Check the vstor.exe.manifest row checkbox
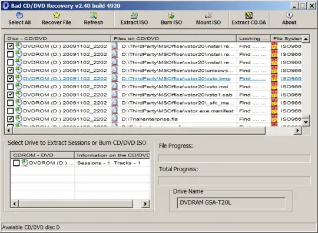This screenshot has width=318, height=233. click(x=11, y=111)
